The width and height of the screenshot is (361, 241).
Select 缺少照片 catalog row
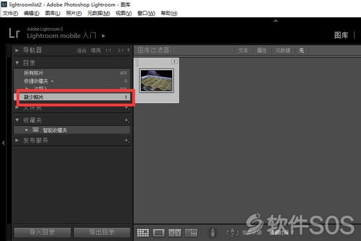pyautogui.click(x=72, y=97)
